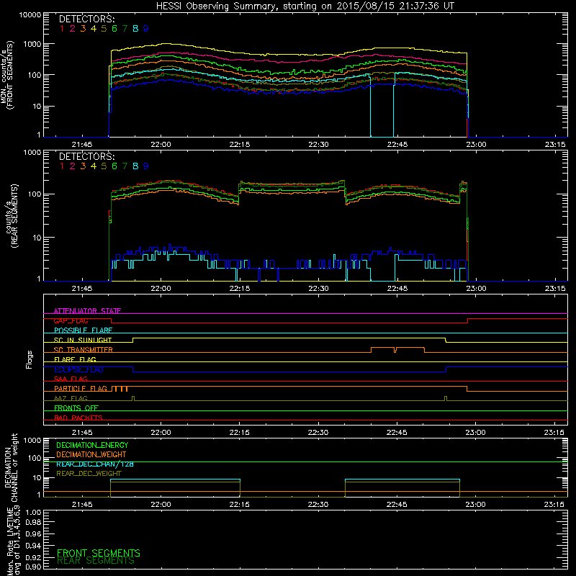This screenshot has width=576, height=576.
Task: Click the 21:45 tick under the Flags plot
Action: (x=82, y=433)
